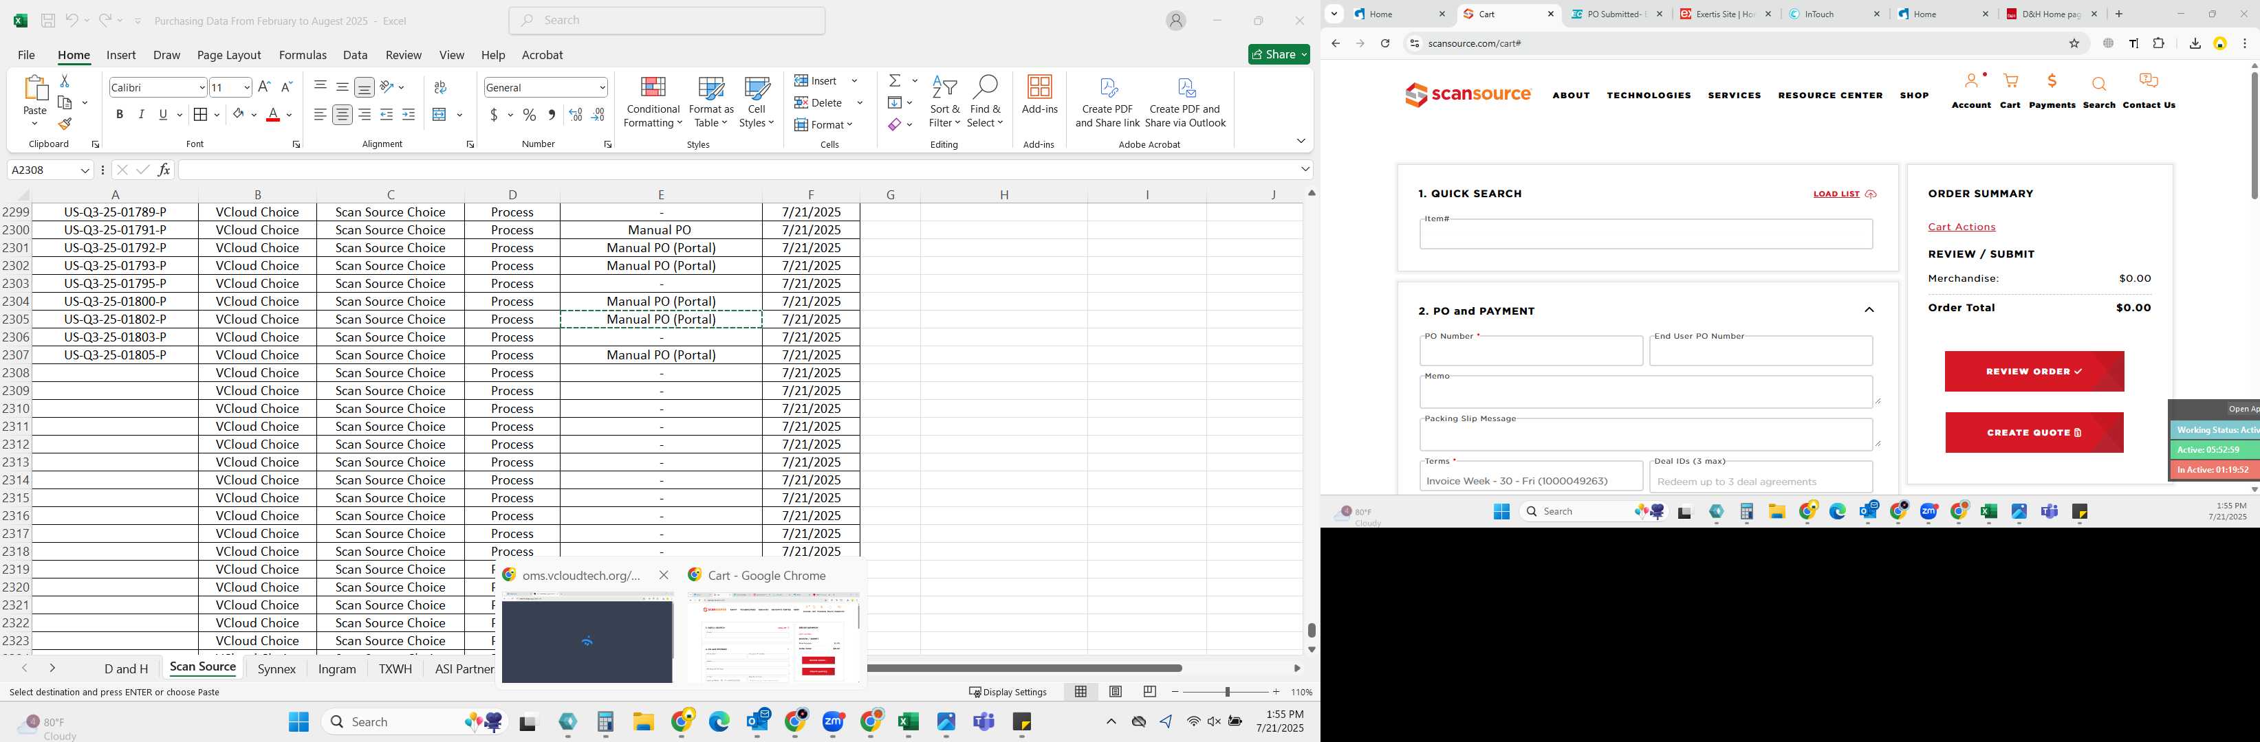Viewport: 2260px width, 742px height.
Task: Toggle Italic formatting in Excel
Action: coord(141,115)
